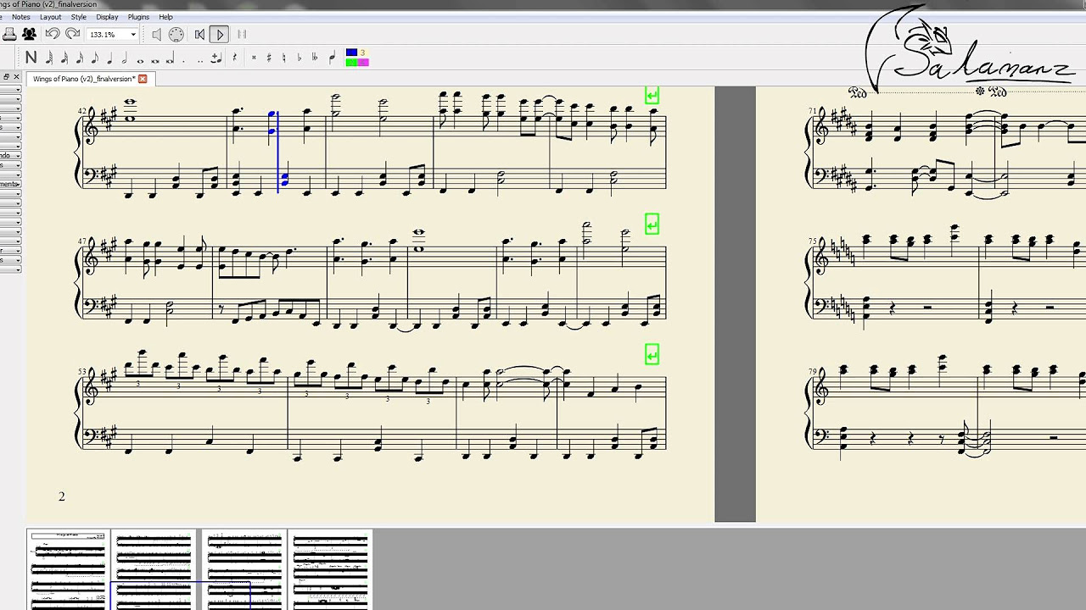Apply a double sharp accidental

click(x=254, y=58)
